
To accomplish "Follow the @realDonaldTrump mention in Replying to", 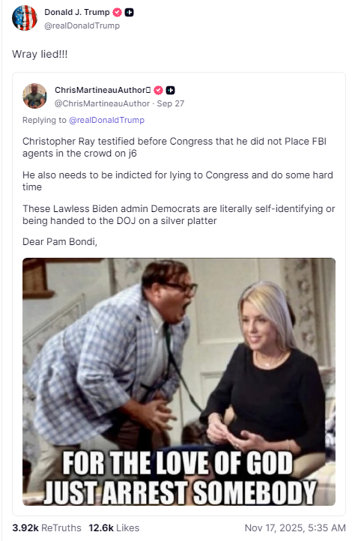I will [x=107, y=120].
